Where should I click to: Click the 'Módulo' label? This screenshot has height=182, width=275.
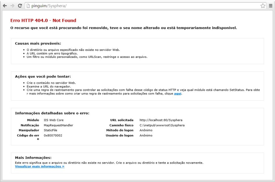pyautogui.click(x=33, y=120)
